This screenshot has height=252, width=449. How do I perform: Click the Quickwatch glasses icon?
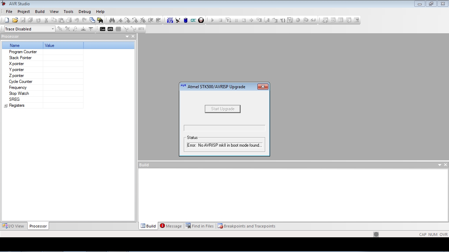pos(313,20)
